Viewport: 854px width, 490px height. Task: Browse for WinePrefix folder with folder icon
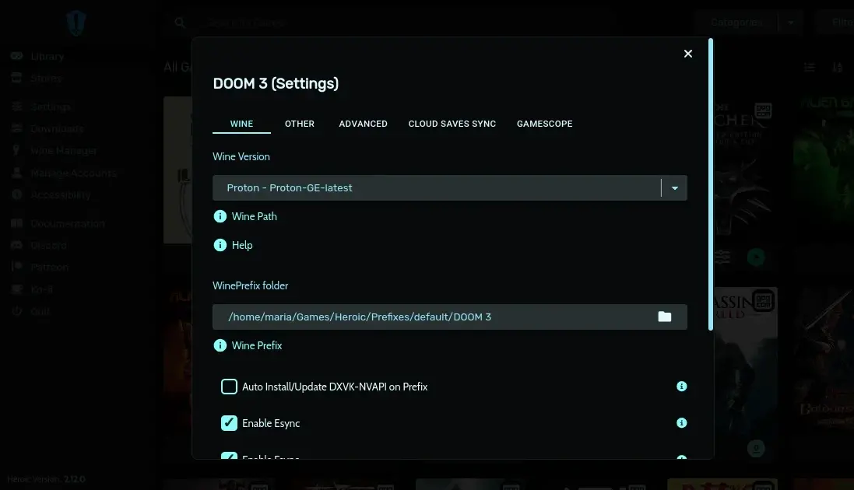click(665, 317)
